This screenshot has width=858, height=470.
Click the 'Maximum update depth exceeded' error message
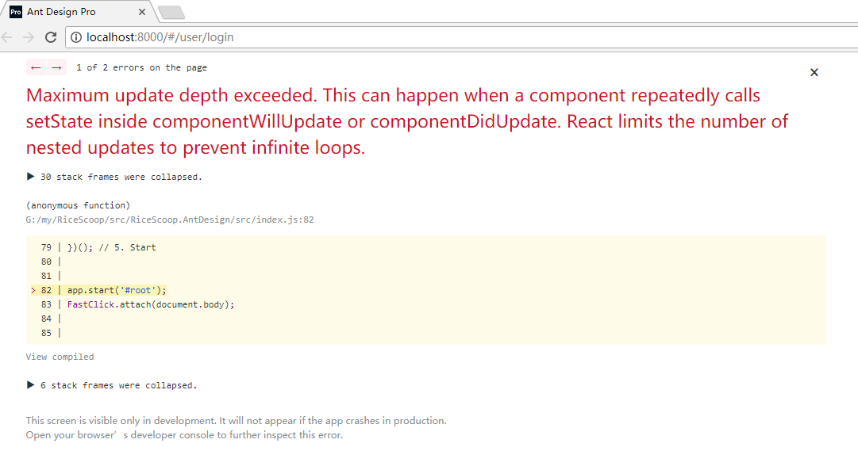[407, 121]
